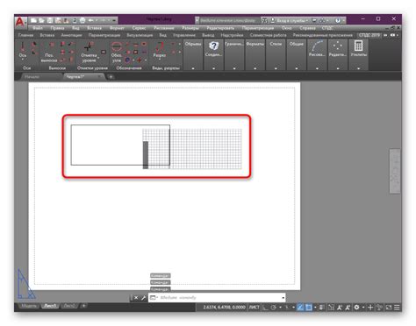Screen dimensions: 416x326
Task: Switch to the Лист2 layout tab
Action: pyautogui.click(x=69, y=306)
